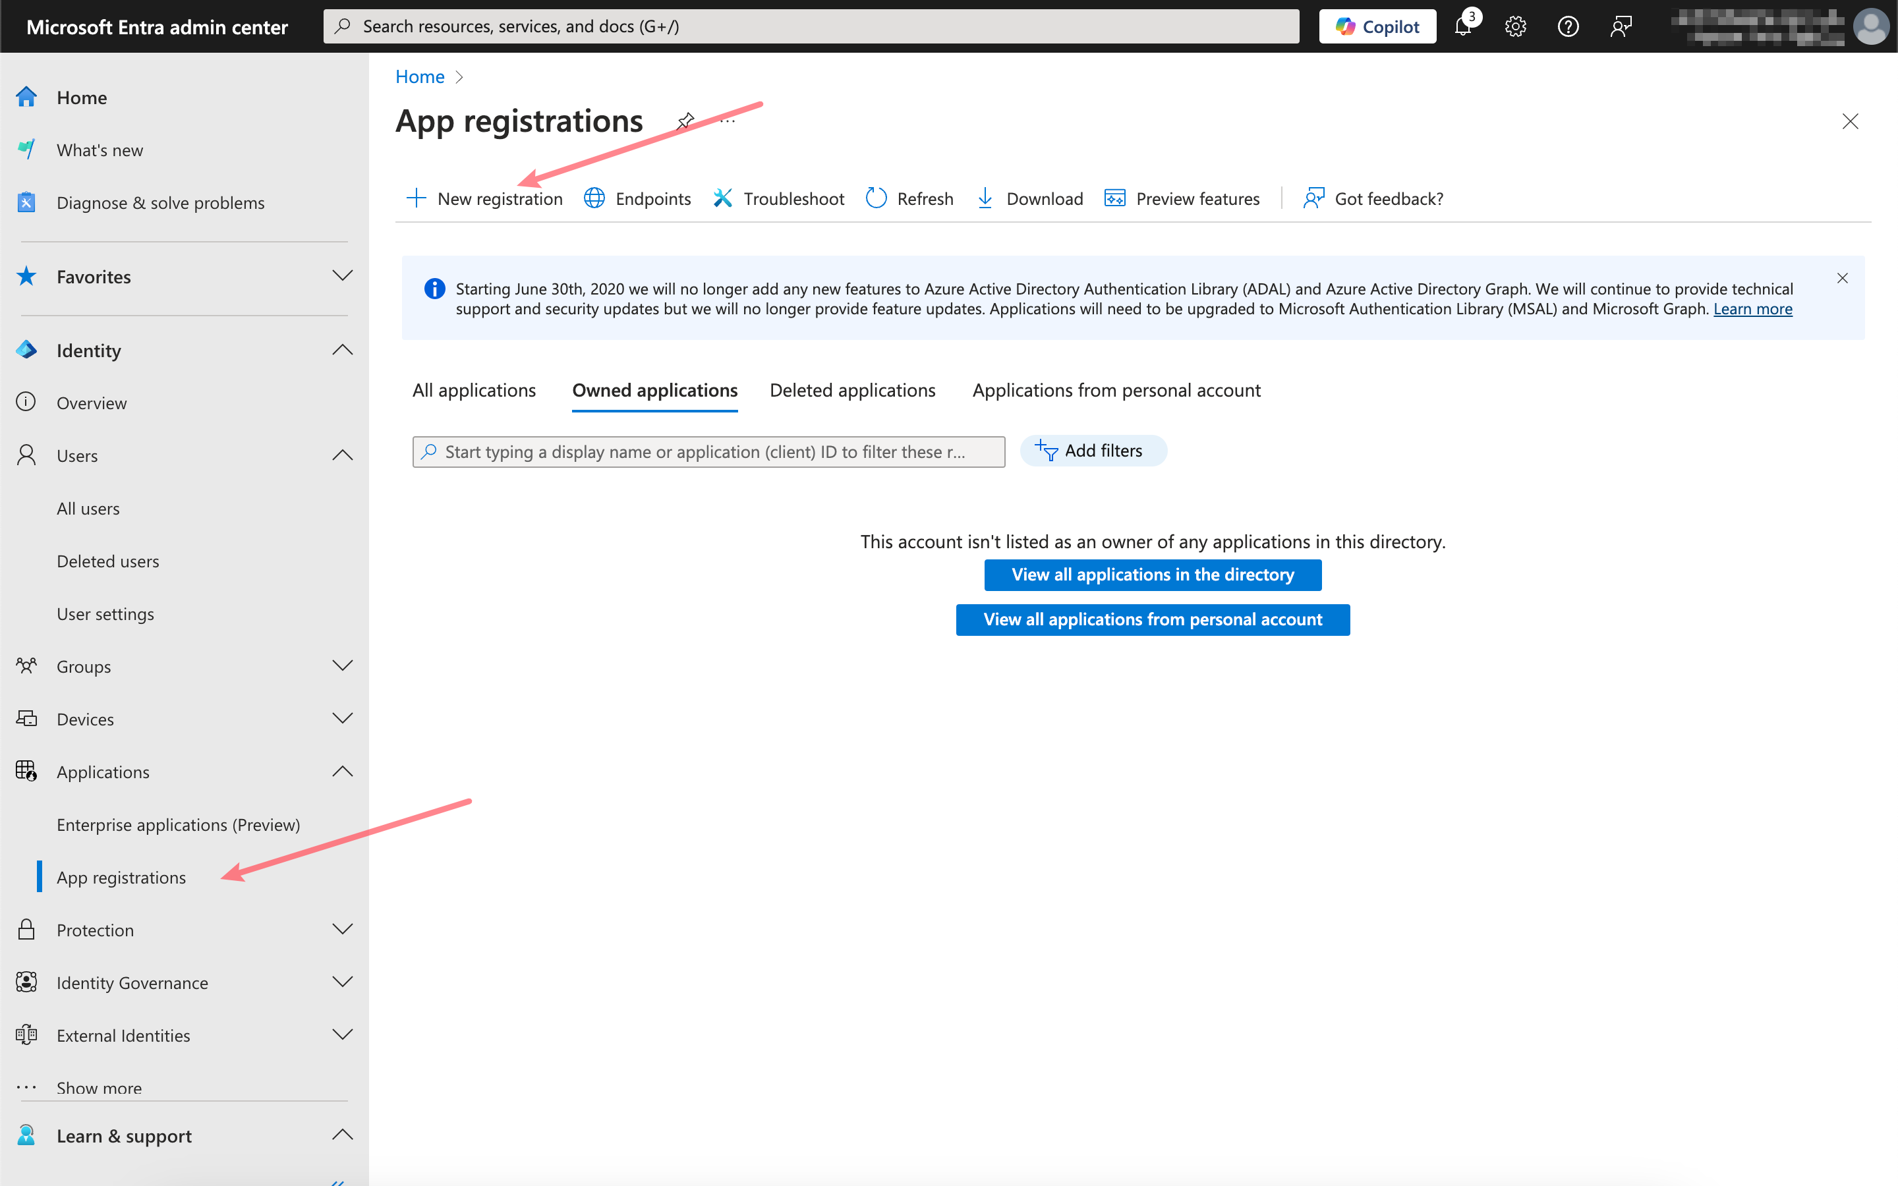Screen dimensions: 1898x1186
Task: Click the Copilot button
Action: (1377, 26)
